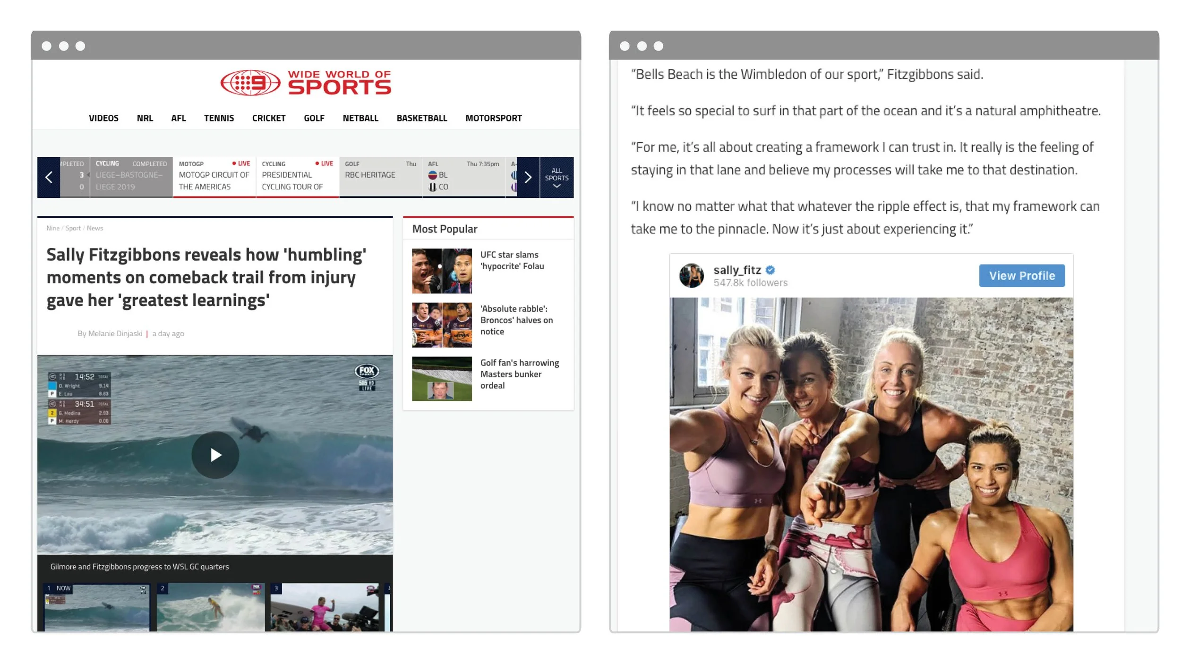Open the Basketball menu item

pos(422,118)
